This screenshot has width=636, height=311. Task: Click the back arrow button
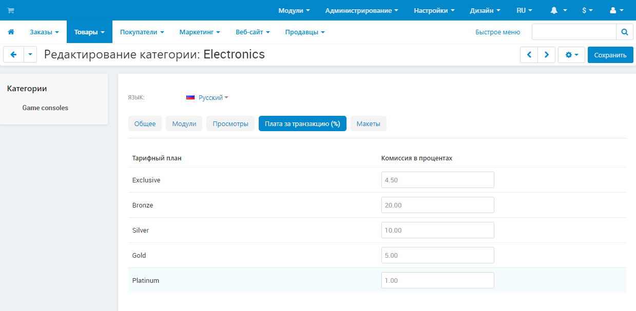pos(13,55)
